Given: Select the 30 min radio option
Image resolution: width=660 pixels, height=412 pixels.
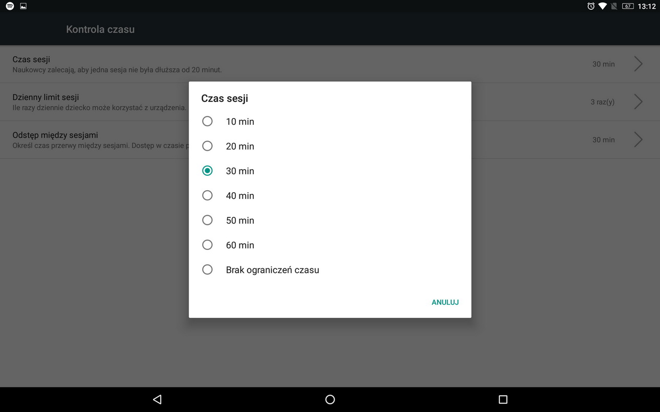Looking at the screenshot, I should (207, 171).
